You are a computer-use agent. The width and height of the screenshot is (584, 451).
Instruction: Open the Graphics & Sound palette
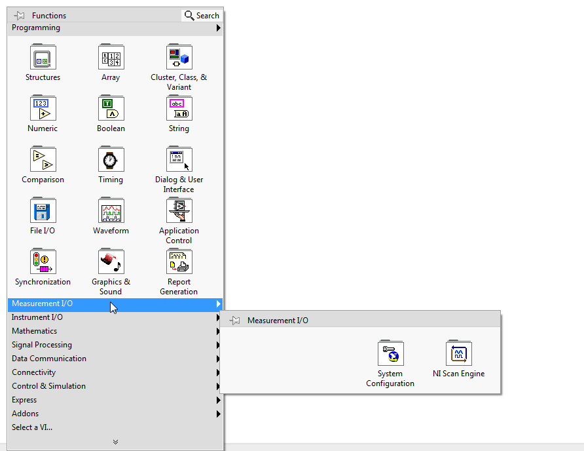click(x=111, y=262)
